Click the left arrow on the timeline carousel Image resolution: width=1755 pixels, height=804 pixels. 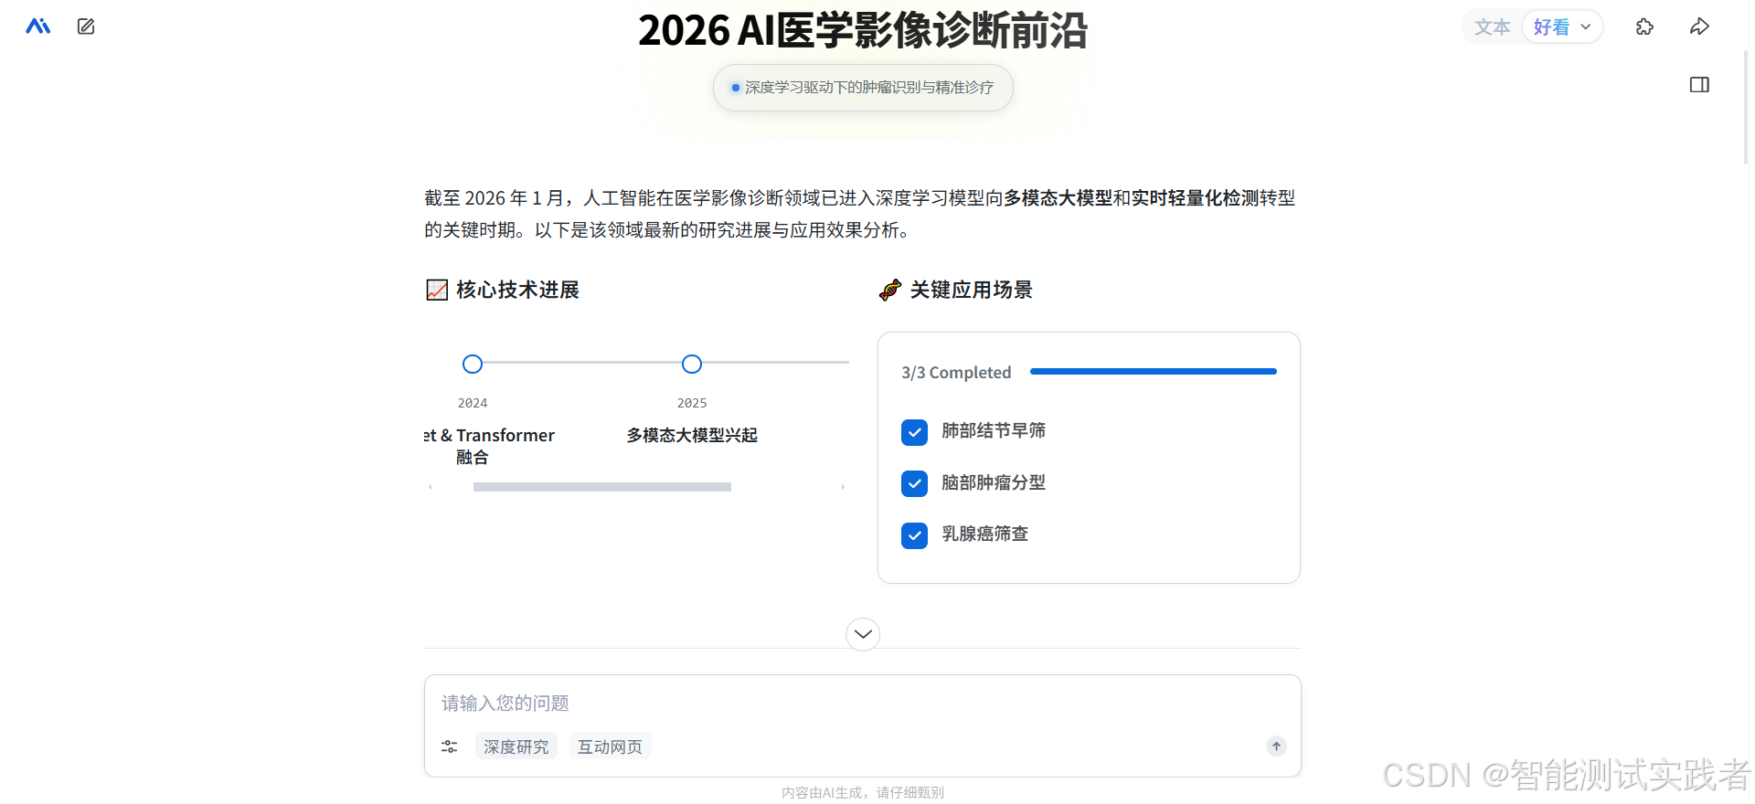(x=430, y=487)
